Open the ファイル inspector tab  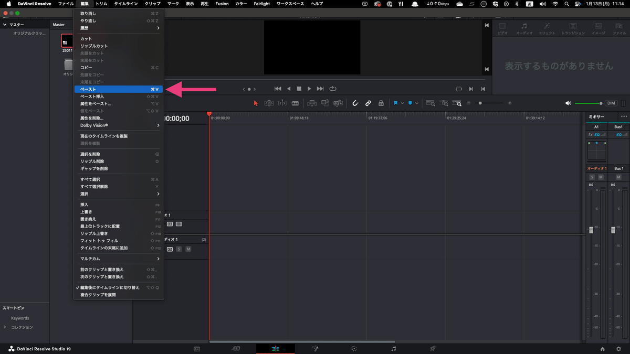click(x=619, y=29)
